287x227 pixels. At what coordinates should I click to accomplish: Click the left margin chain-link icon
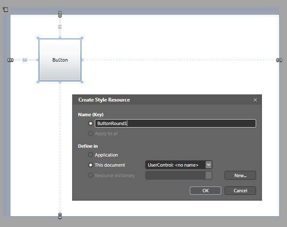pyautogui.click(x=10, y=60)
